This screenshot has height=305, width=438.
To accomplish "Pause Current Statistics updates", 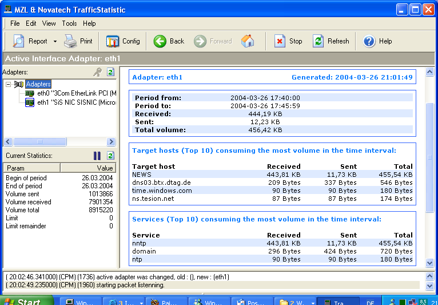I will click(x=97, y=156).
